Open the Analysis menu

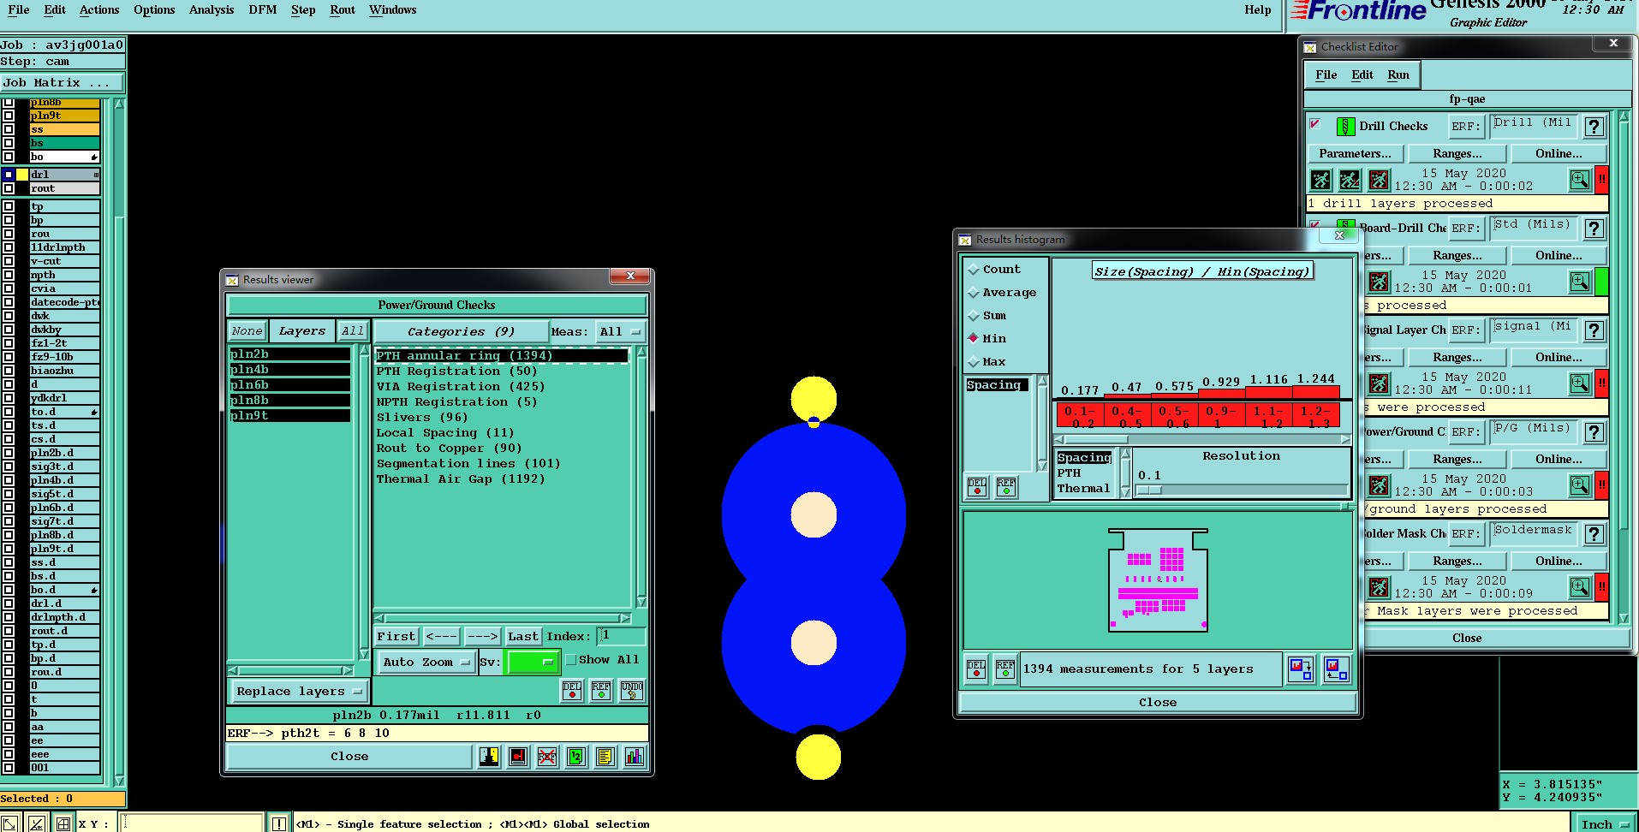pos(212,10)
